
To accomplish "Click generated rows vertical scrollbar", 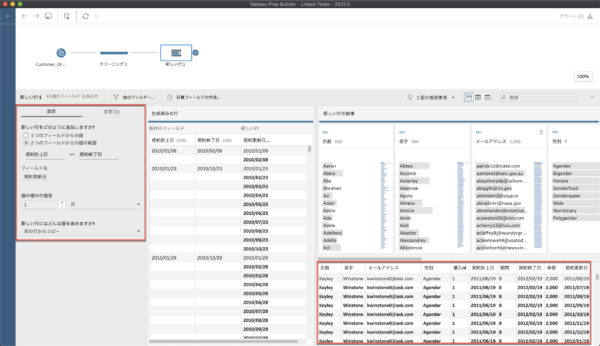I will pos(309,149).
